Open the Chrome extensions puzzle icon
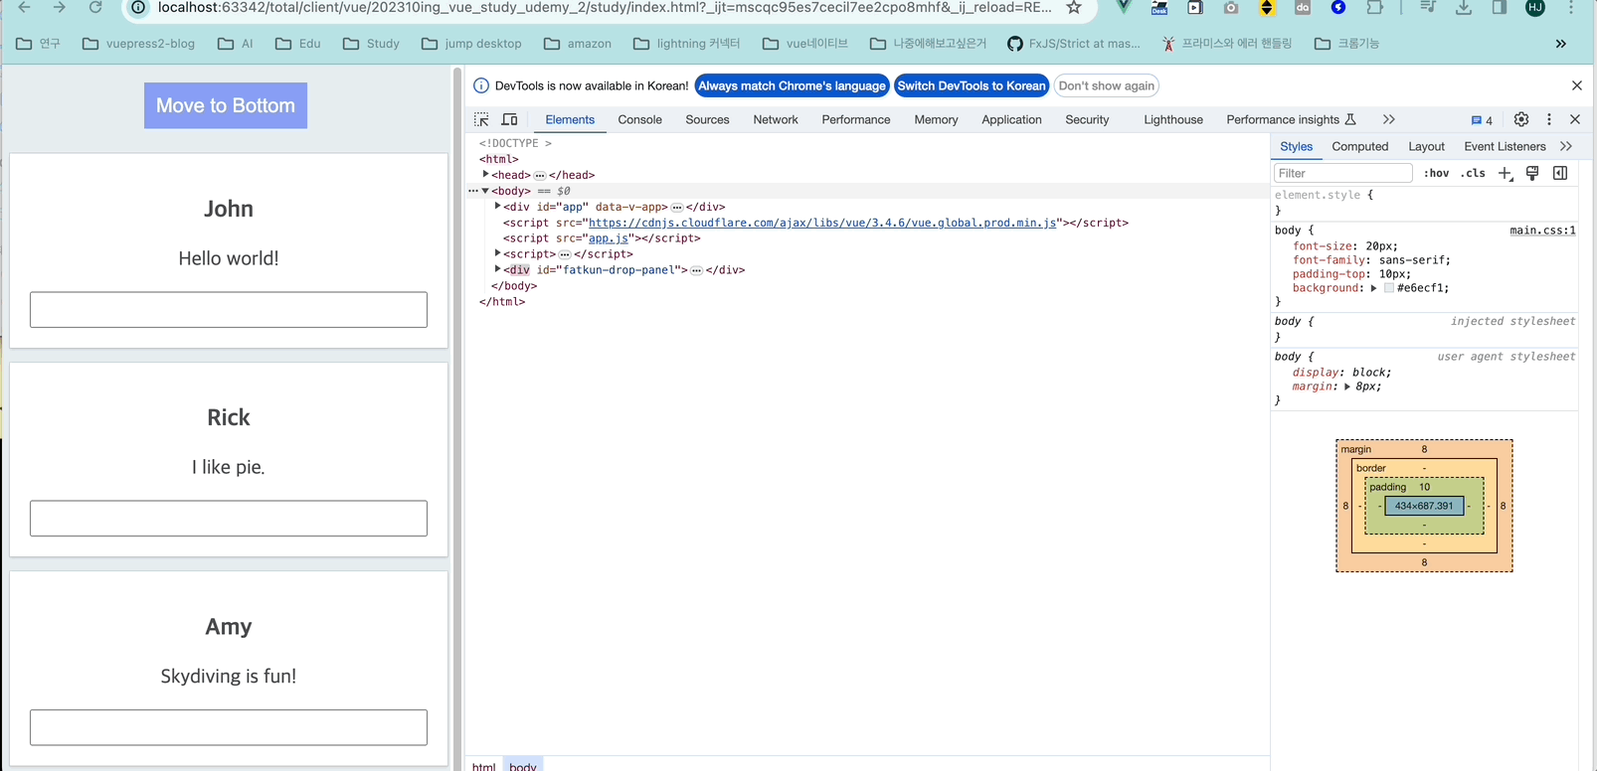The height and width of the screenshot is (771, 1597). (1374, 8)
